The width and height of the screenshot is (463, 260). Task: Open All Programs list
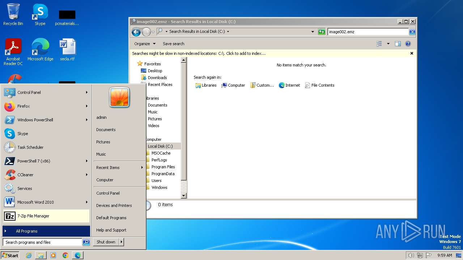coord(46,231)
